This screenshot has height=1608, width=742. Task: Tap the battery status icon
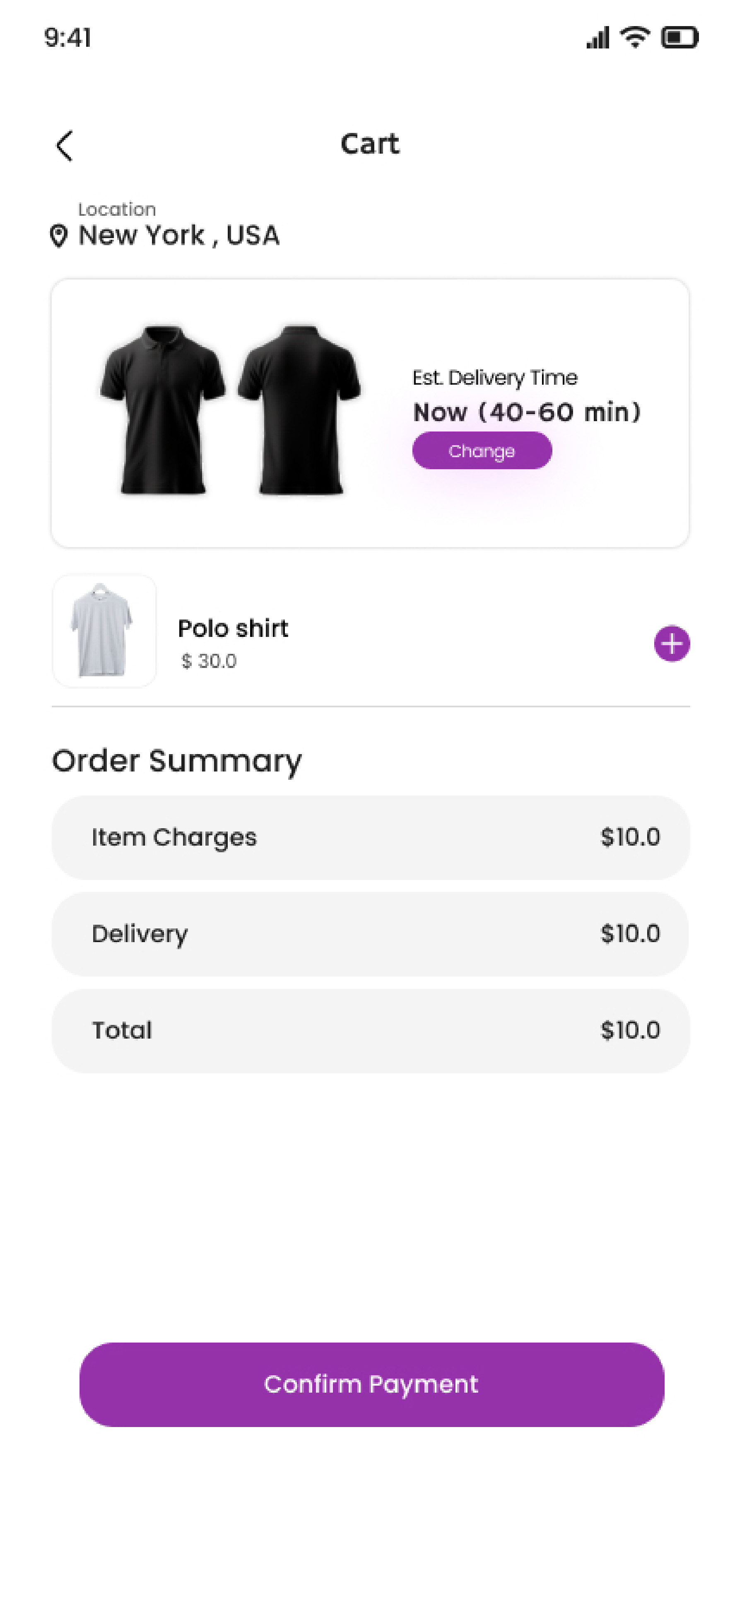click(x=679, y=37)
